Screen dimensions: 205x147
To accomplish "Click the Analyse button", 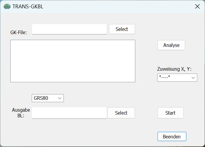I will tap(171, 45).
